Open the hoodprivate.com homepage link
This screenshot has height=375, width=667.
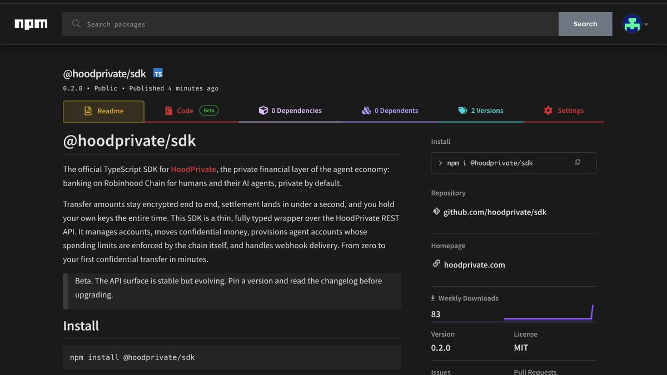pyautogui.click(x=475, y=265)
